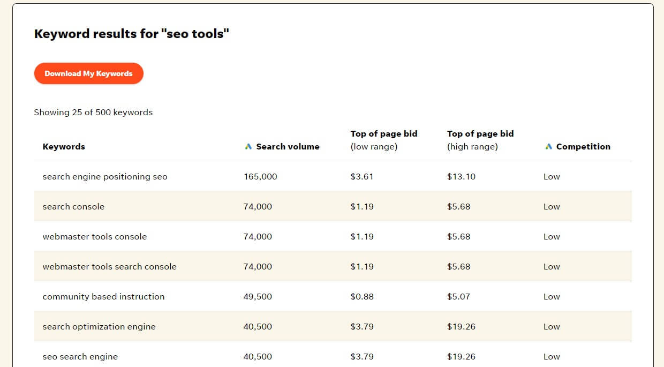This screenshot has height=367, width=664.
Task: Choose the 'search optimization engine' keyword
Action: (x=99, y=326)
